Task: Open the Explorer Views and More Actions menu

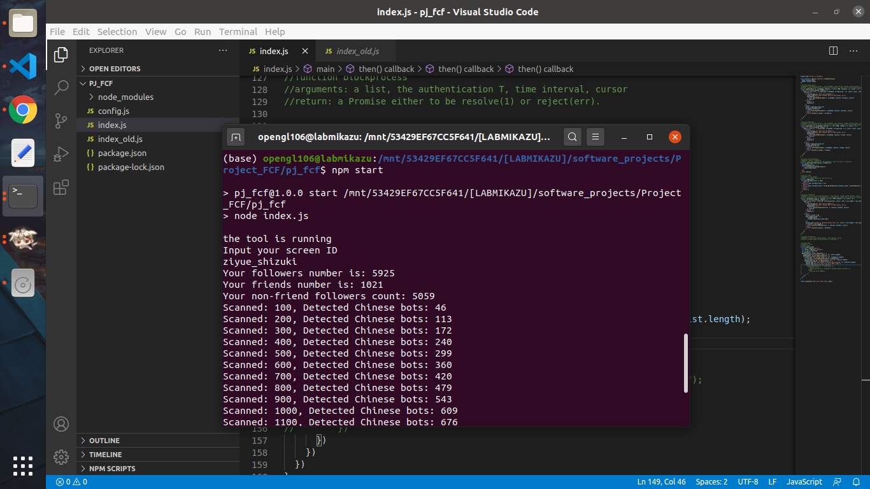Action: (x=223, y=50)
